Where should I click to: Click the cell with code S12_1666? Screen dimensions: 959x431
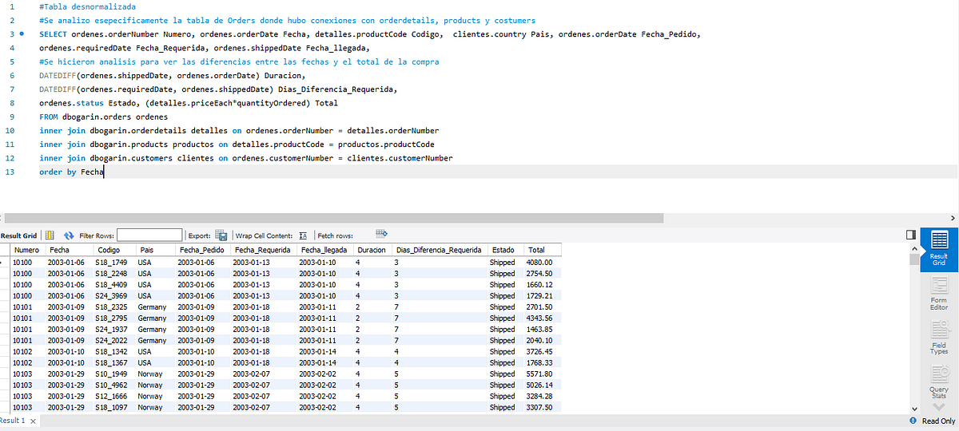(114, 396)
